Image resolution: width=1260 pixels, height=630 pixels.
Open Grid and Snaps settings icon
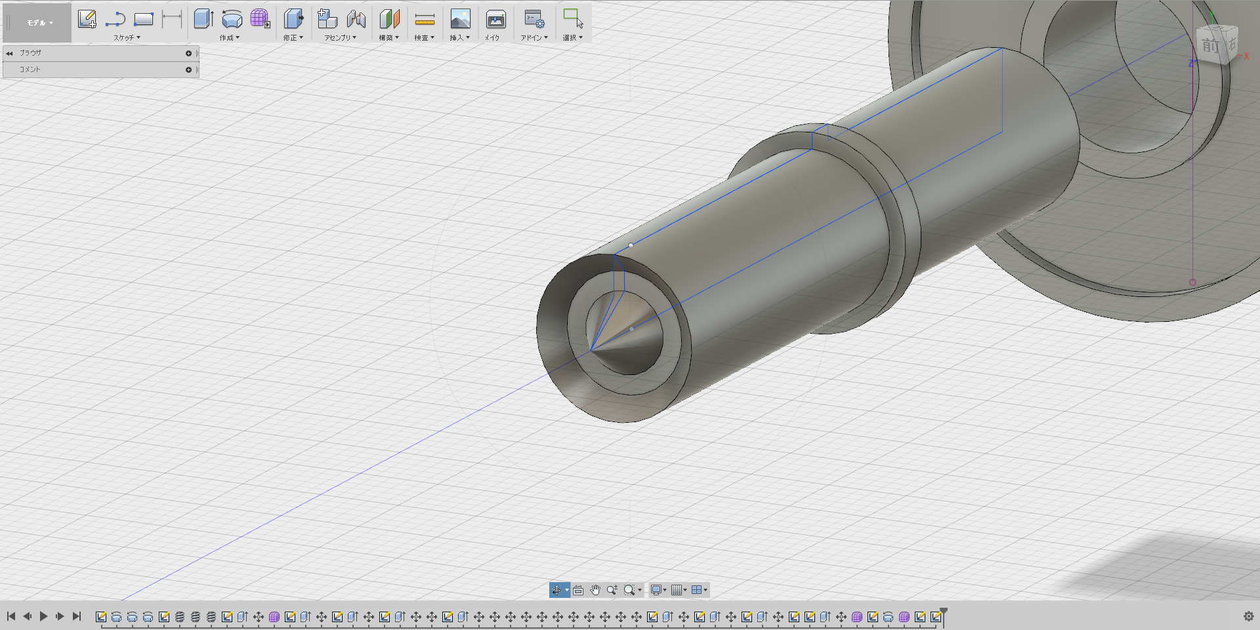[677, 590]
